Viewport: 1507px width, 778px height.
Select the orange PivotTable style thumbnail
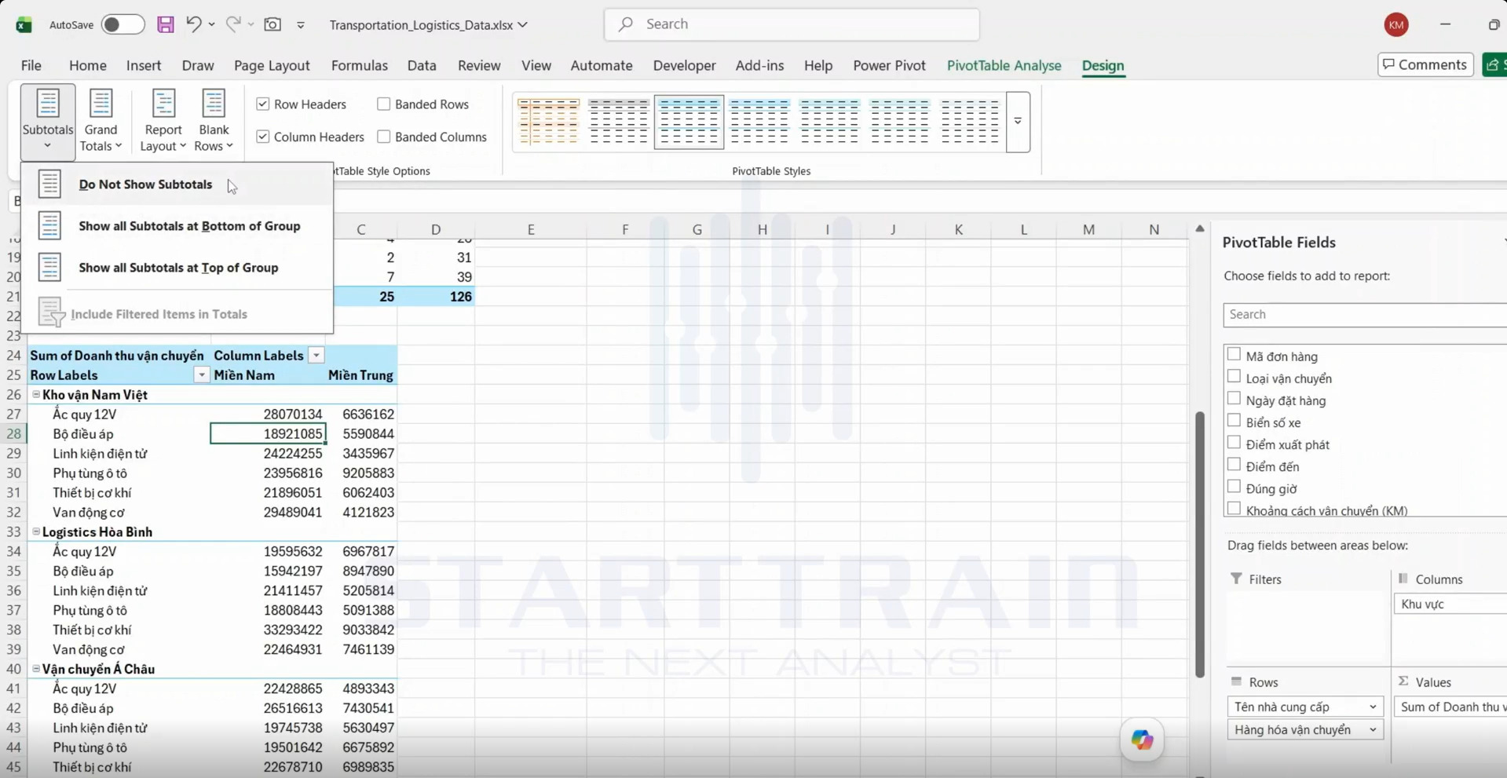(x=549, y=122)
